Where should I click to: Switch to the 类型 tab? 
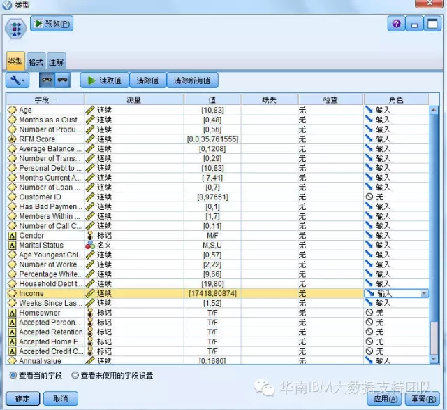(15, 61)
